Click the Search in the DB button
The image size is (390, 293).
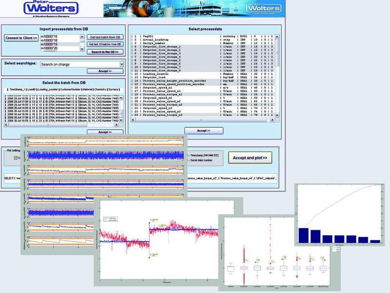[105, 52]
